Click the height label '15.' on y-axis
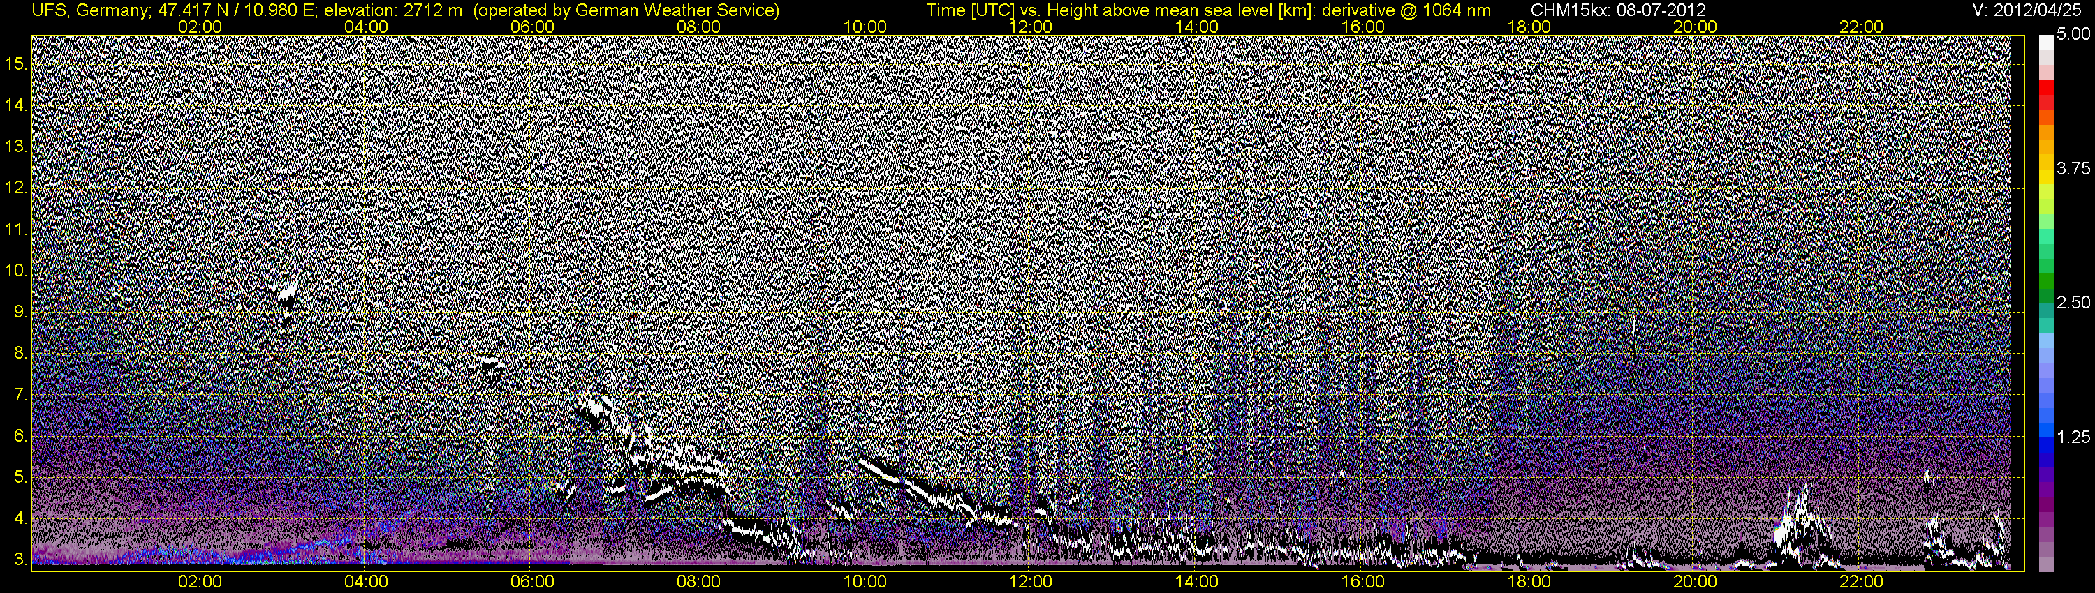Screen dimensions: 2095x593 pyautogui.click(x=16, y=63)
